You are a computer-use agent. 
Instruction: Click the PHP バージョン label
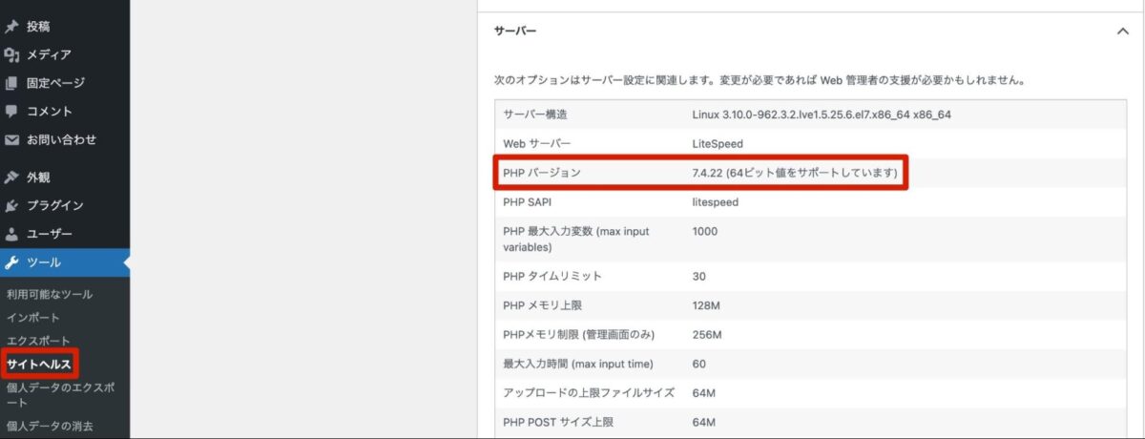[542, 173]
